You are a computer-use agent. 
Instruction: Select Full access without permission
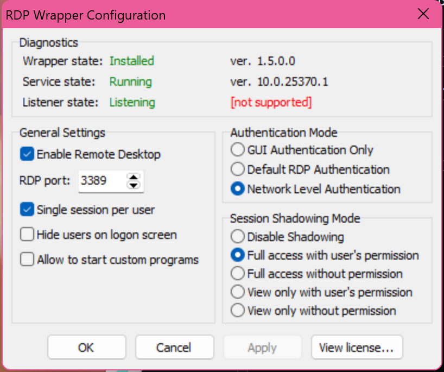tap(237, 273)
